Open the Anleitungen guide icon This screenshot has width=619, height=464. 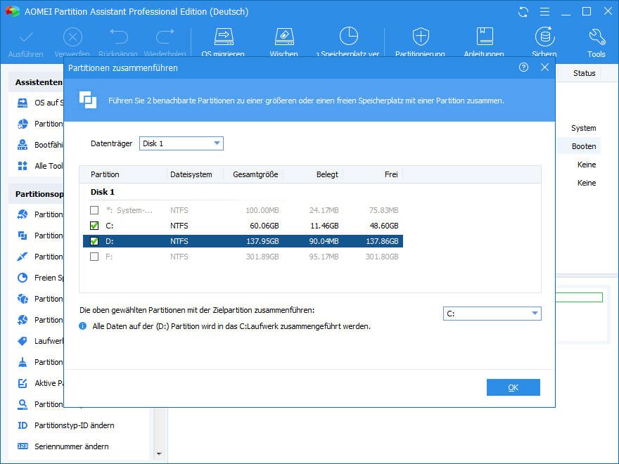click(484, 37)
